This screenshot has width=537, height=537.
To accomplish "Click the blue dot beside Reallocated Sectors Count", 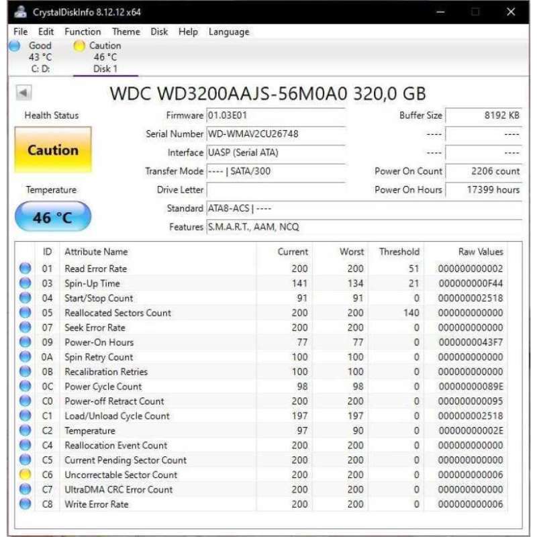I will pos(26,313).
